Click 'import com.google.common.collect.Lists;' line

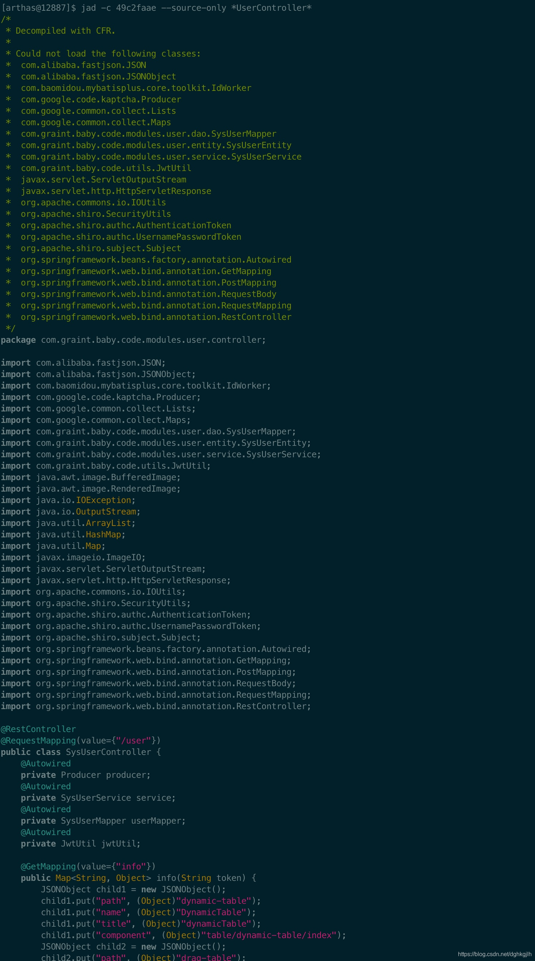pyautogui.click(x=98, y=409)
